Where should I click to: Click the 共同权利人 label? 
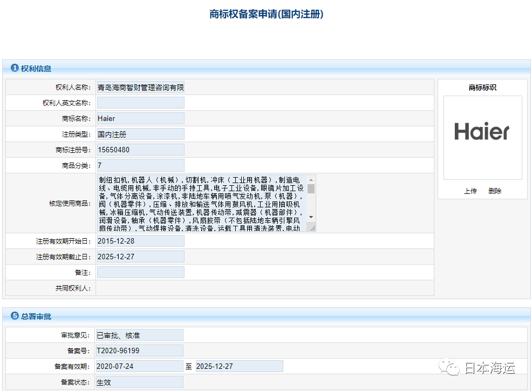click(x=73, y=288)
